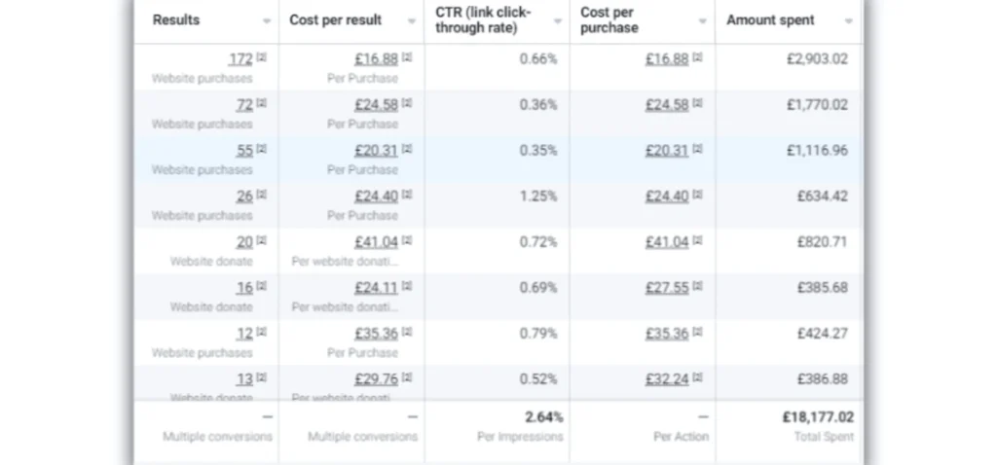Screen dimensions: 997x465
Task: Click the info icon beside 172 results
Action: click(x=261, y=58)
